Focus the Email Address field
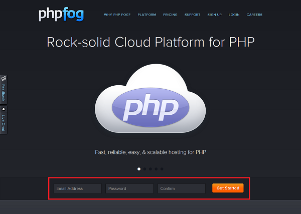Screen dimensions: 301x214 coord(78,188)
